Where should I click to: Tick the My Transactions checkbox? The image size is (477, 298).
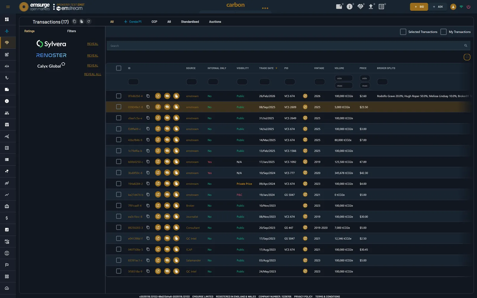click(443, 32)
